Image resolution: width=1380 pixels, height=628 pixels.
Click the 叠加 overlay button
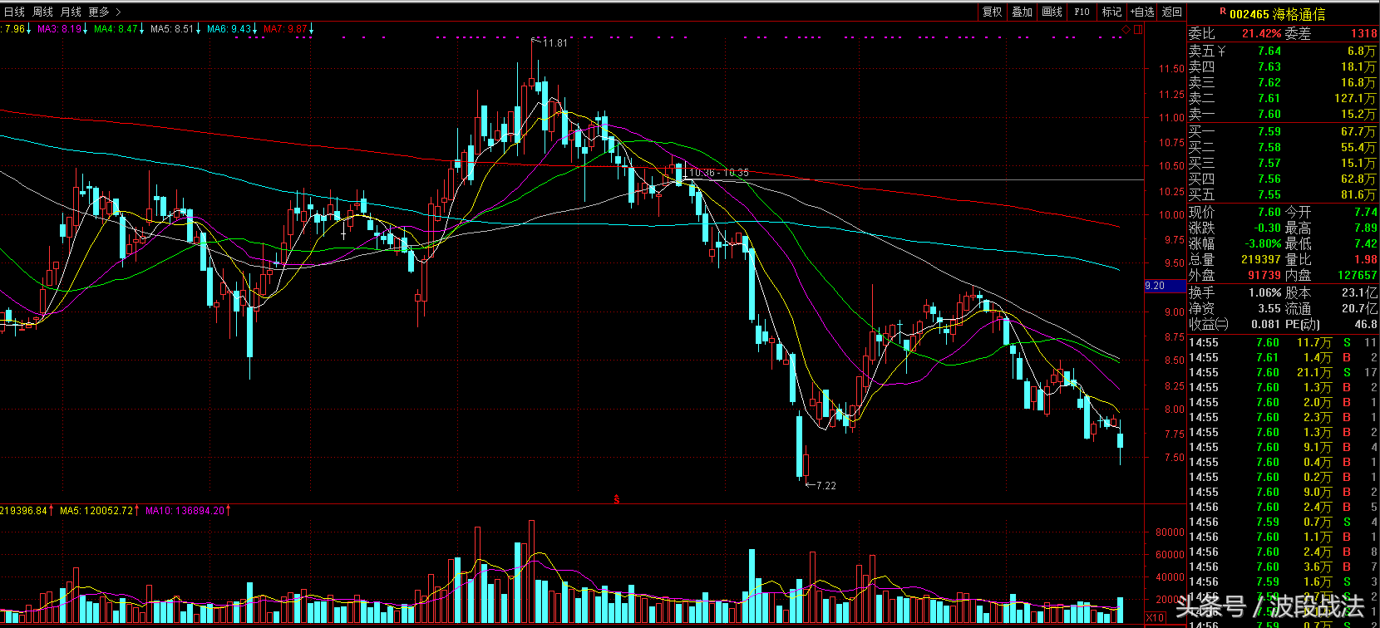(x=1022, y=12)
